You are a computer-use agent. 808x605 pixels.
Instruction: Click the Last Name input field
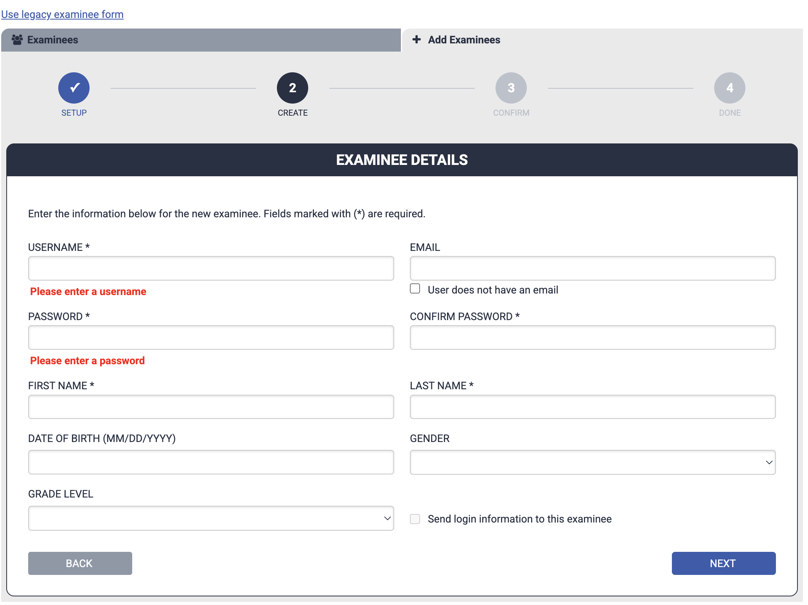pos(593,406)
